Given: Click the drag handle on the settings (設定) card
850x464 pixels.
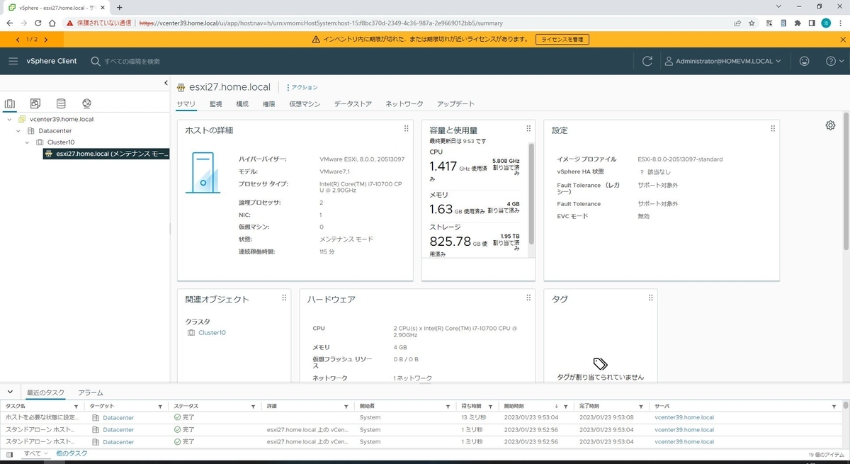Looking at the screenshot, I should (x=773, y=129).
